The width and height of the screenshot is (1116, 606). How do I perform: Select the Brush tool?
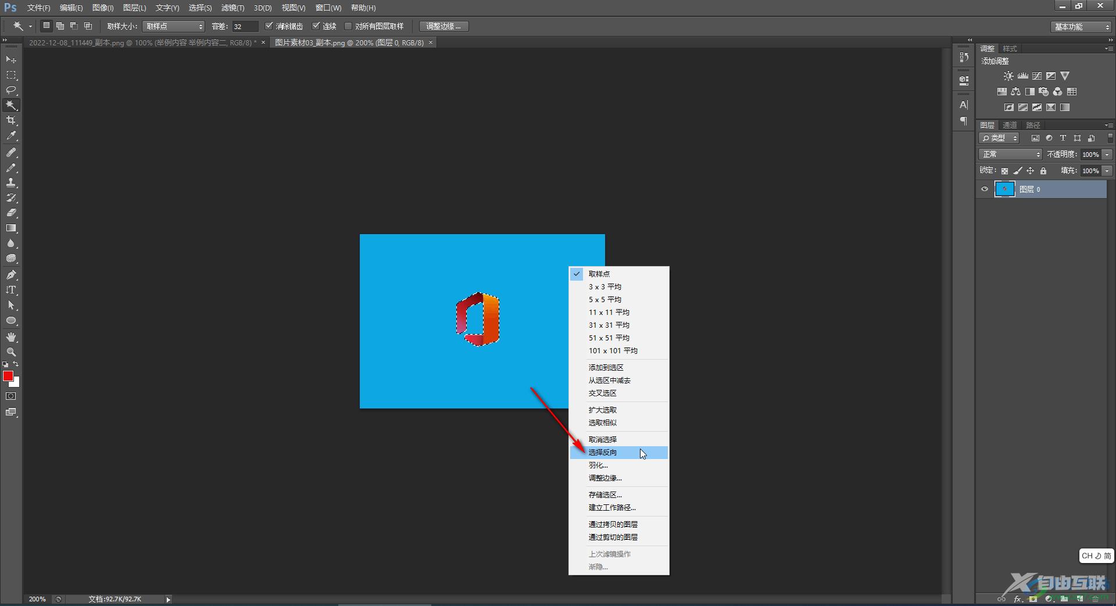[x=11, y=167]
